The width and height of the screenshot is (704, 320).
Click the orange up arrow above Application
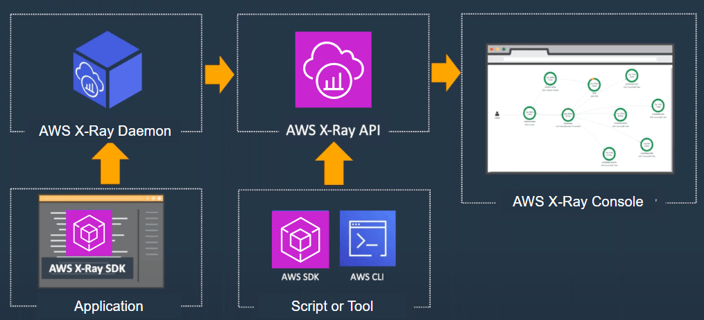(110, 166)
